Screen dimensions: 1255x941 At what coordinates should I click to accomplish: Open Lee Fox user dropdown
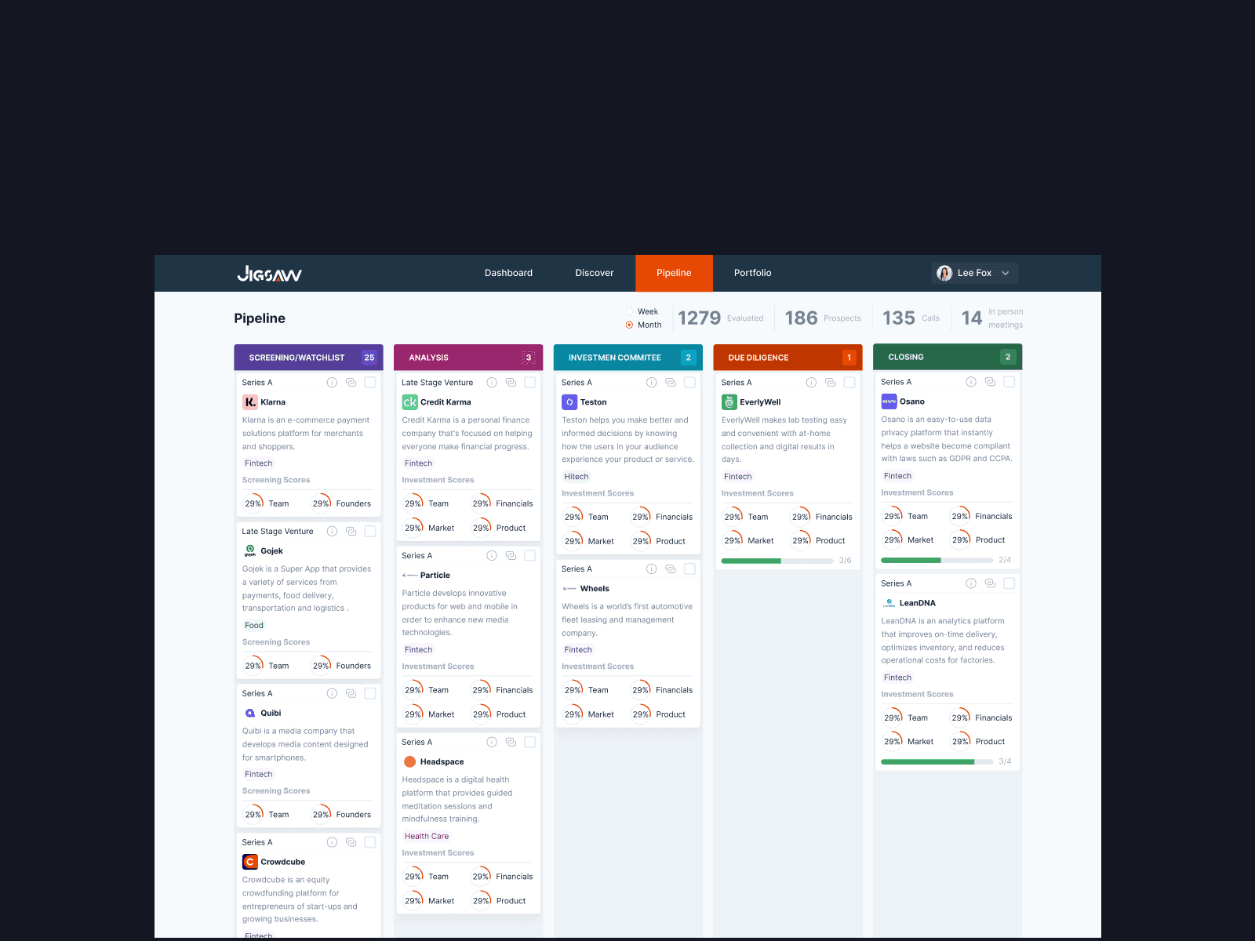click(975, 273)
